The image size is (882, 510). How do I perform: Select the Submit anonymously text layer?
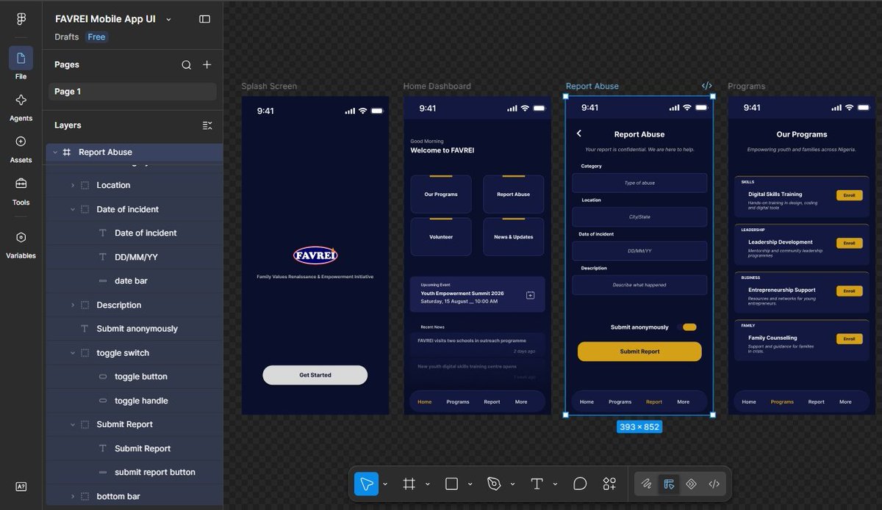point(135,329)
